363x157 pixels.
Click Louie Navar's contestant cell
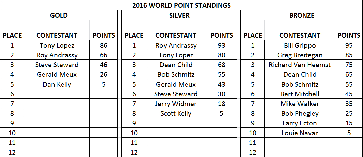[x=300, y=133]
